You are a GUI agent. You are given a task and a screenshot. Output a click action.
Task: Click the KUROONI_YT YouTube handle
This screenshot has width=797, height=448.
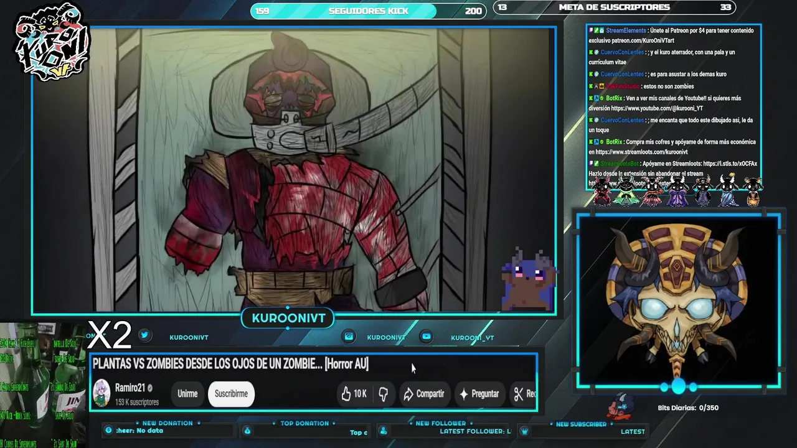pos(473,337)
